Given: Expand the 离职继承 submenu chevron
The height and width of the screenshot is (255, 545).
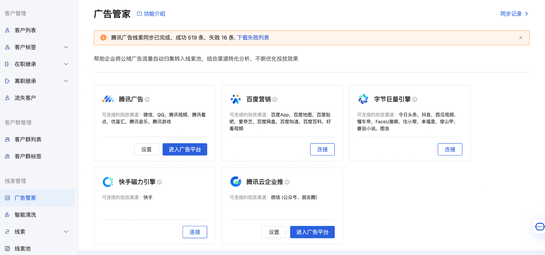Looking at the screenshot, I should pyautogui.click(x=66, y=81).
